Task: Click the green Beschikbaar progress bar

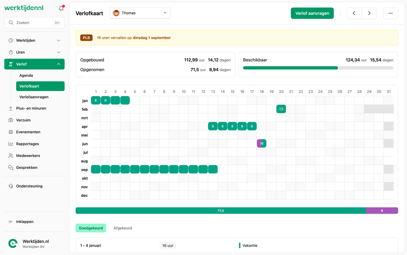Action: pos(290,68)
